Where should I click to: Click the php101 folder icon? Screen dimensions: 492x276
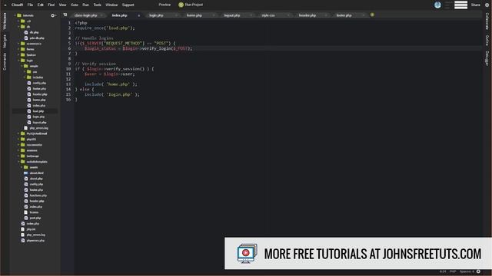click(22, 139)
